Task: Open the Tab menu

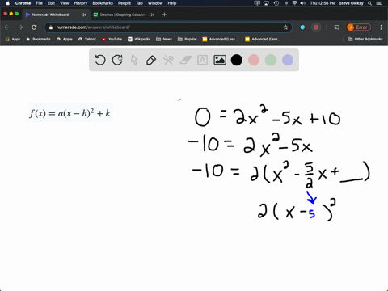Action: point(139,3)
